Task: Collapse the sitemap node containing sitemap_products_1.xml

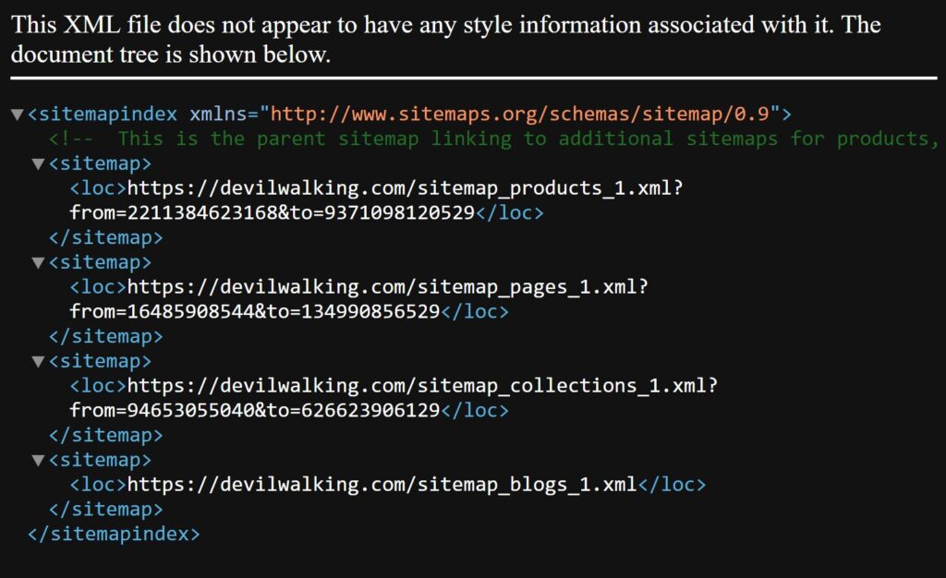Action: 38,164
